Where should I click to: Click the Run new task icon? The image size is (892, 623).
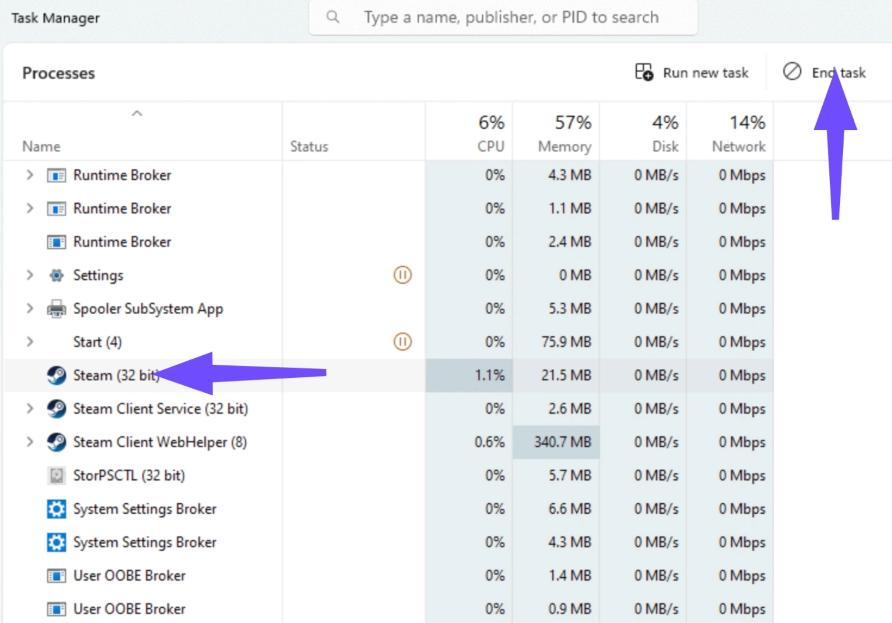click(644, 72)
